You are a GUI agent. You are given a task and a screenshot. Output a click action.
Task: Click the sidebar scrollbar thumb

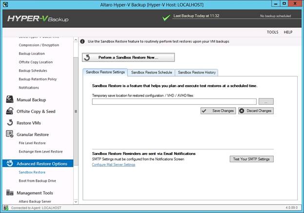(76, 111)
